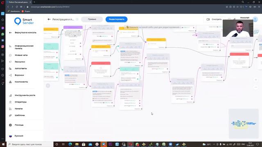Open Excel from taskbar
This screenshot has height=147, width=262.
pos(164,144)
